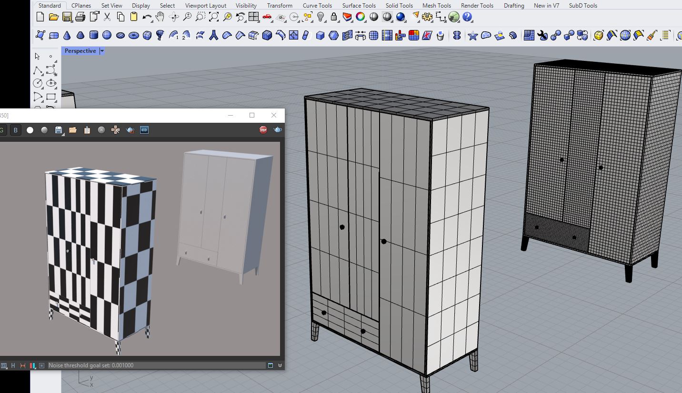Click the Help question mark icon
The image size is (682, 393).
(x=467, y=17)
